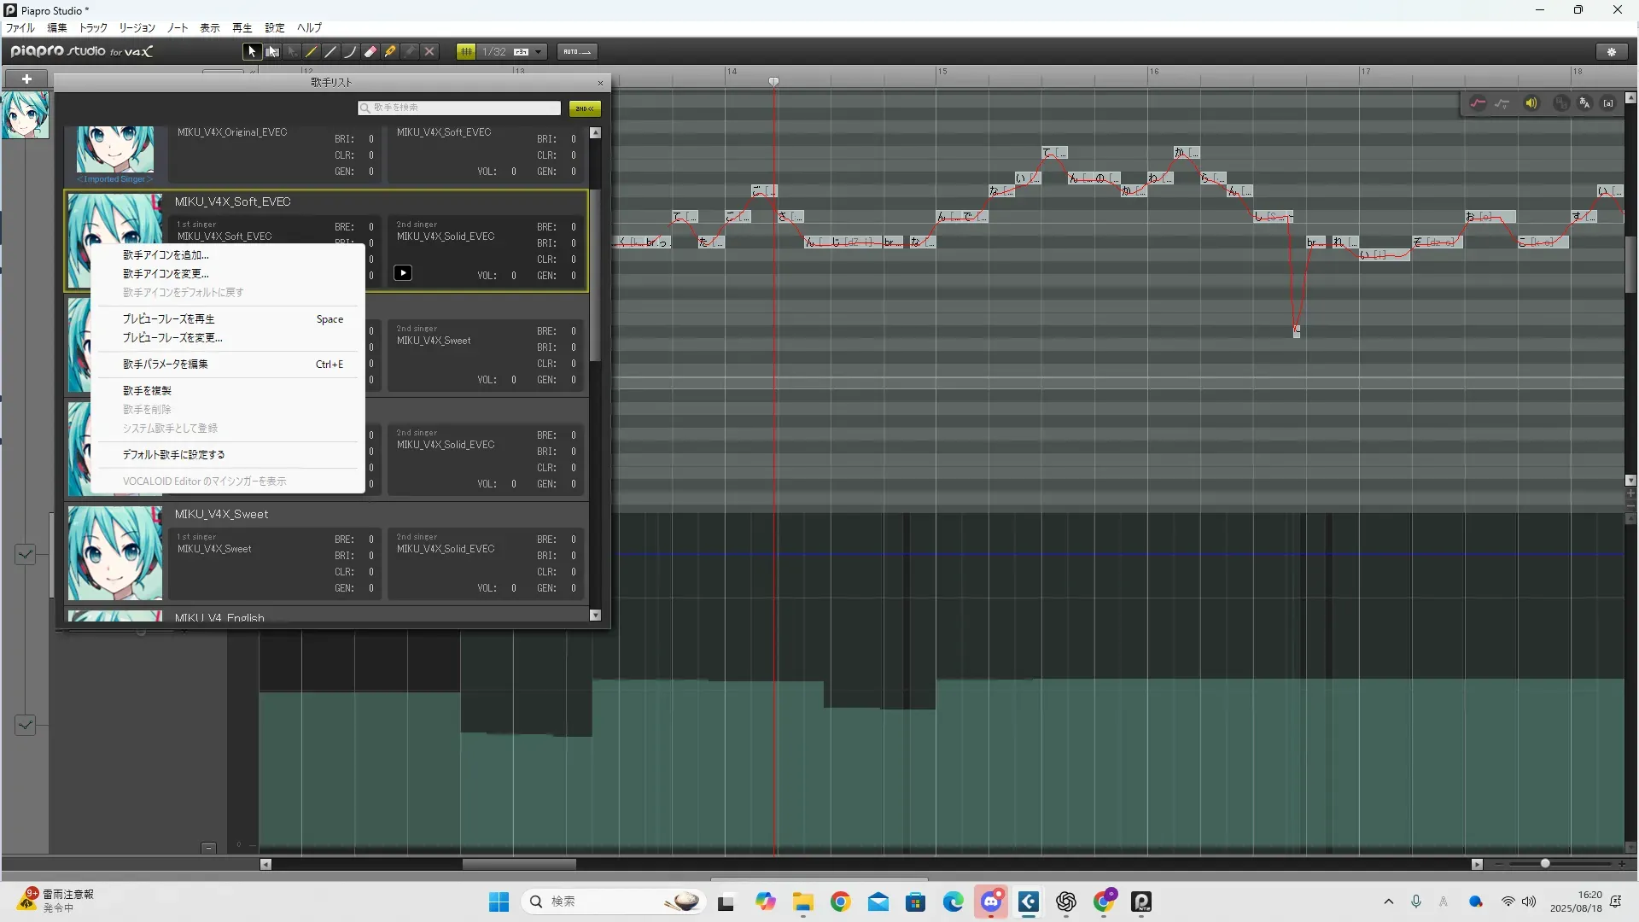The height and width of the screenshot is (922, 1639).
Task: Expand the upper track lane chevron
Action: [25, 554]
